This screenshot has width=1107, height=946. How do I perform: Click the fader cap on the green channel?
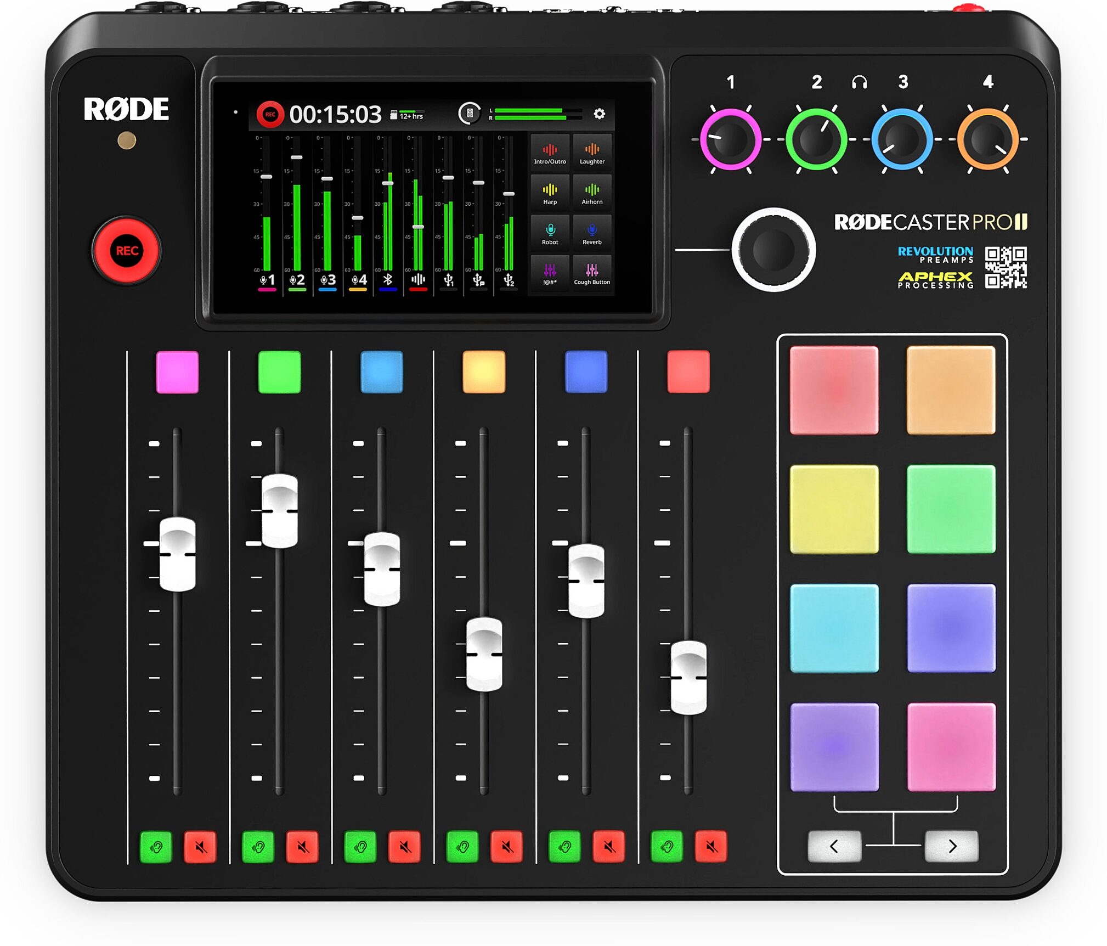280,511
